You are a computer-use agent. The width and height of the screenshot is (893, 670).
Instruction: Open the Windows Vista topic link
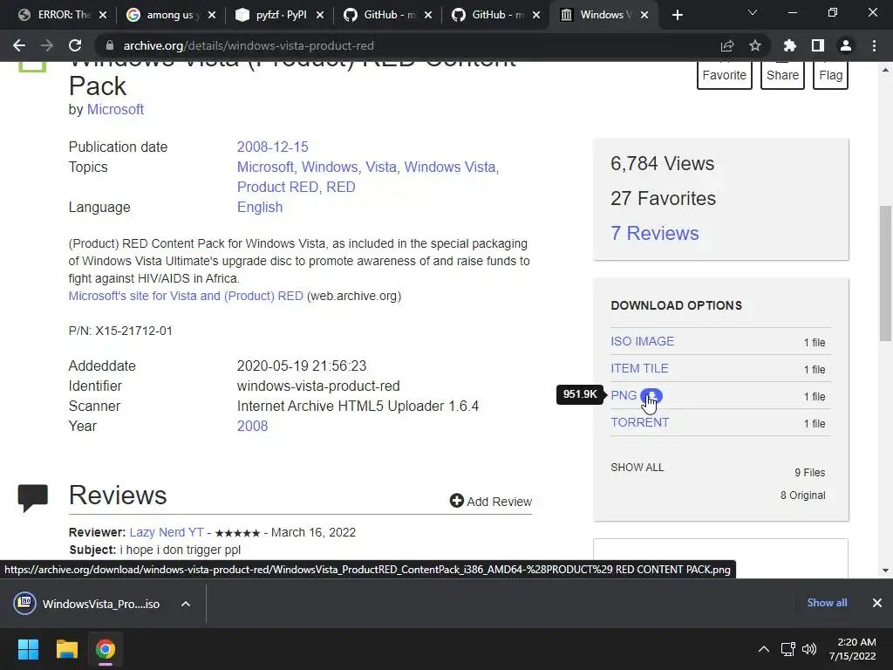tap(450, 167)
